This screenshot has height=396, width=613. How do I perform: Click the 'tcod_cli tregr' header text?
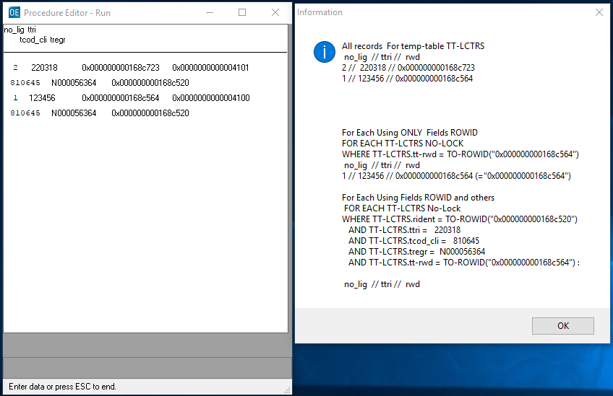43,40
